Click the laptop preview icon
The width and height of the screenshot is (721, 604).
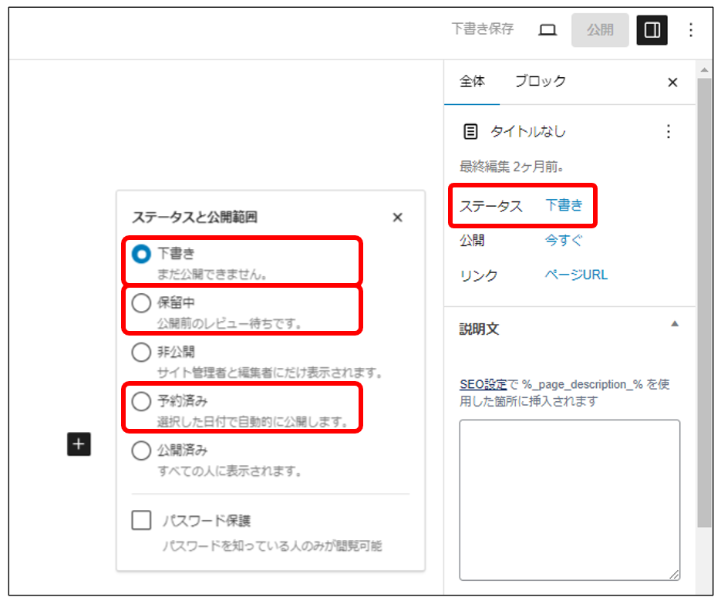pos(547,30)
